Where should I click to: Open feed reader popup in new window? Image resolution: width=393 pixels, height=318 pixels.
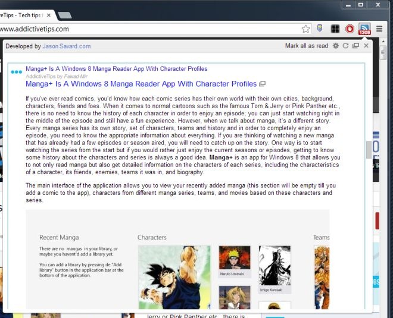[x=355, y=46]
